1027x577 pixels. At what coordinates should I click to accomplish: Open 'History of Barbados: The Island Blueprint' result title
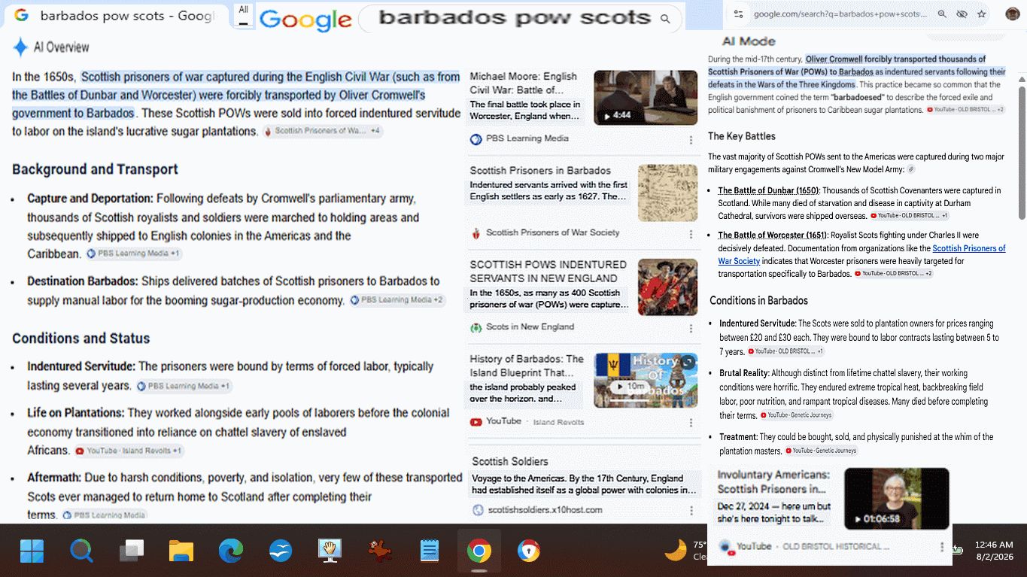tap(527, 366)
